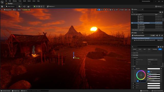Select Rectangle2 in the Outliner

tap(142, 26)
